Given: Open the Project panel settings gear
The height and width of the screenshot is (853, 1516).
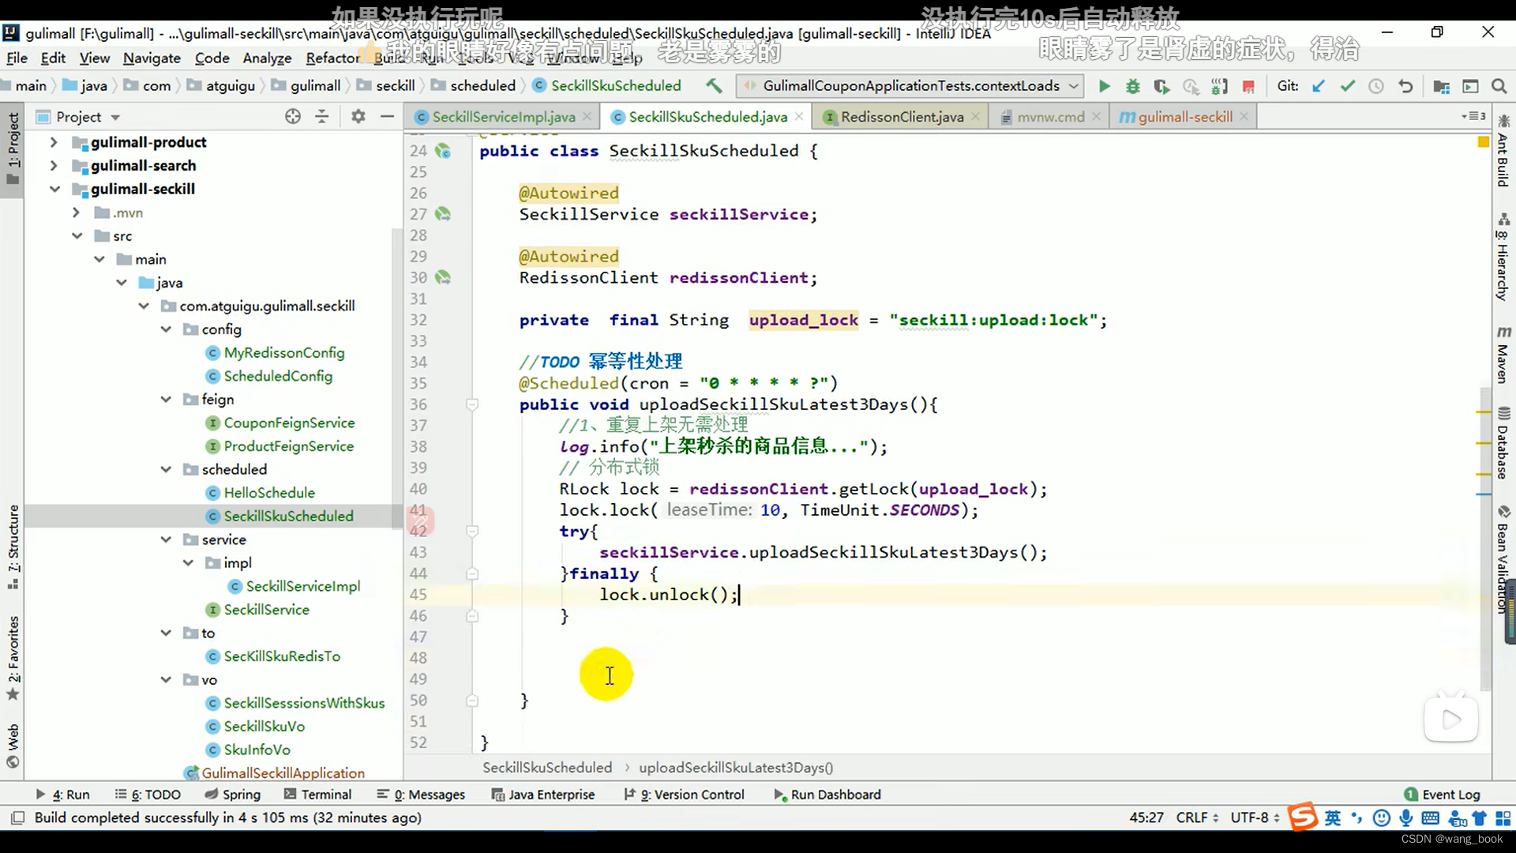Looking at the screenshot, I should pos(358,117).
